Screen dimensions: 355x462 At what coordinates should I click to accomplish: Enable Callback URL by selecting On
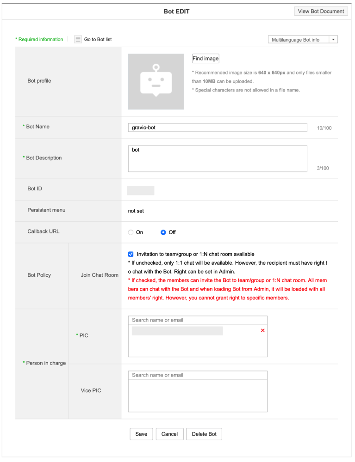pos(131,232)
